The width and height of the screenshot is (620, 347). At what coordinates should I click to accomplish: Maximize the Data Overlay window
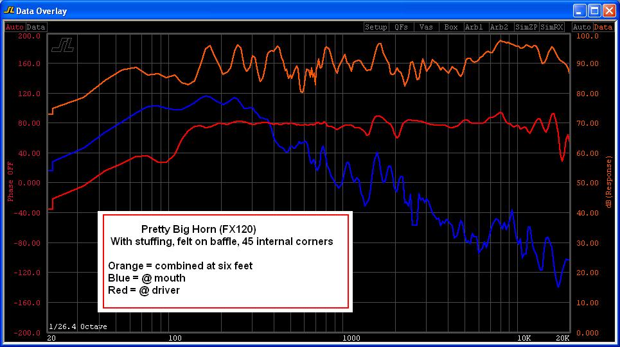click(594, 11)
